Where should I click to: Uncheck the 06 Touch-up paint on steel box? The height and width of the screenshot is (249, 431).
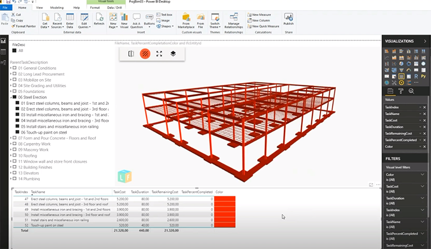coord(18,132)
